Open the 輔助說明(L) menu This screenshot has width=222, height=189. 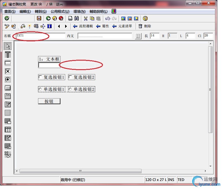point(99,11)
